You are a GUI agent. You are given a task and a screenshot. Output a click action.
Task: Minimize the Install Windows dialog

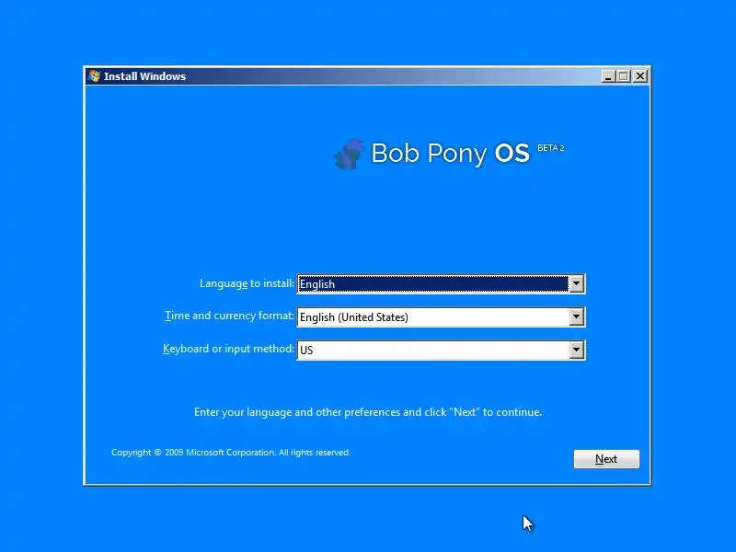click(x=608, y=76)
